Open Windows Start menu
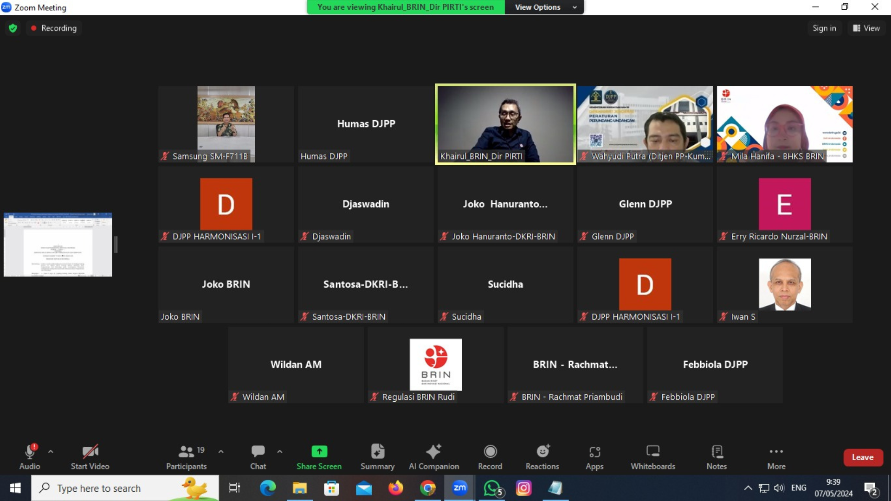The image size is (891, 501). pos(15,488)
